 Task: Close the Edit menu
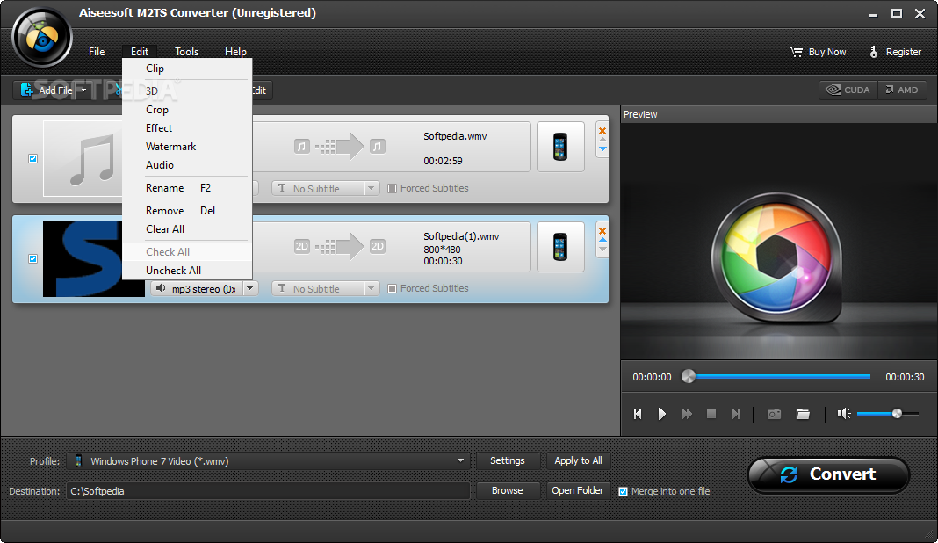pyautogui.click(x=140, y=52)
